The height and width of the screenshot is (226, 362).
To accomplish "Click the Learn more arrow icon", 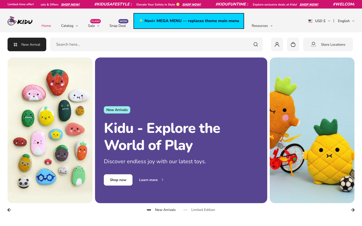I will coord(162,180).
